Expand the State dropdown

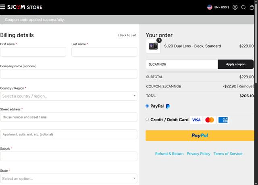coord(69,179)
